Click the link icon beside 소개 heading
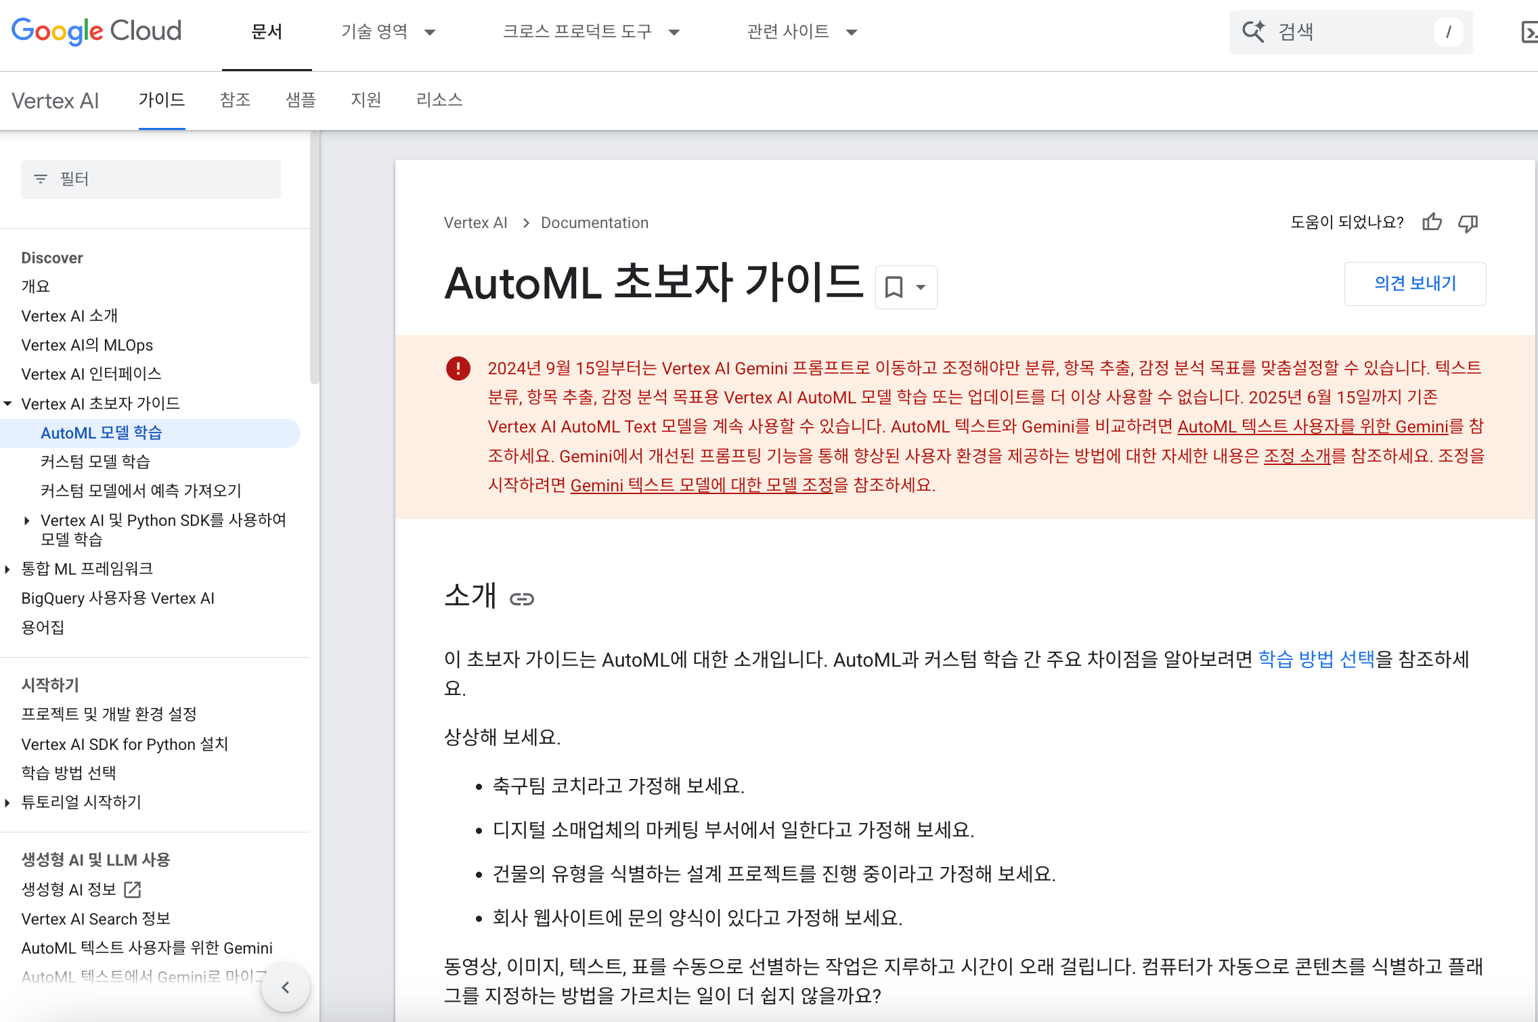 pyautogui.click(x=521, y=599)
